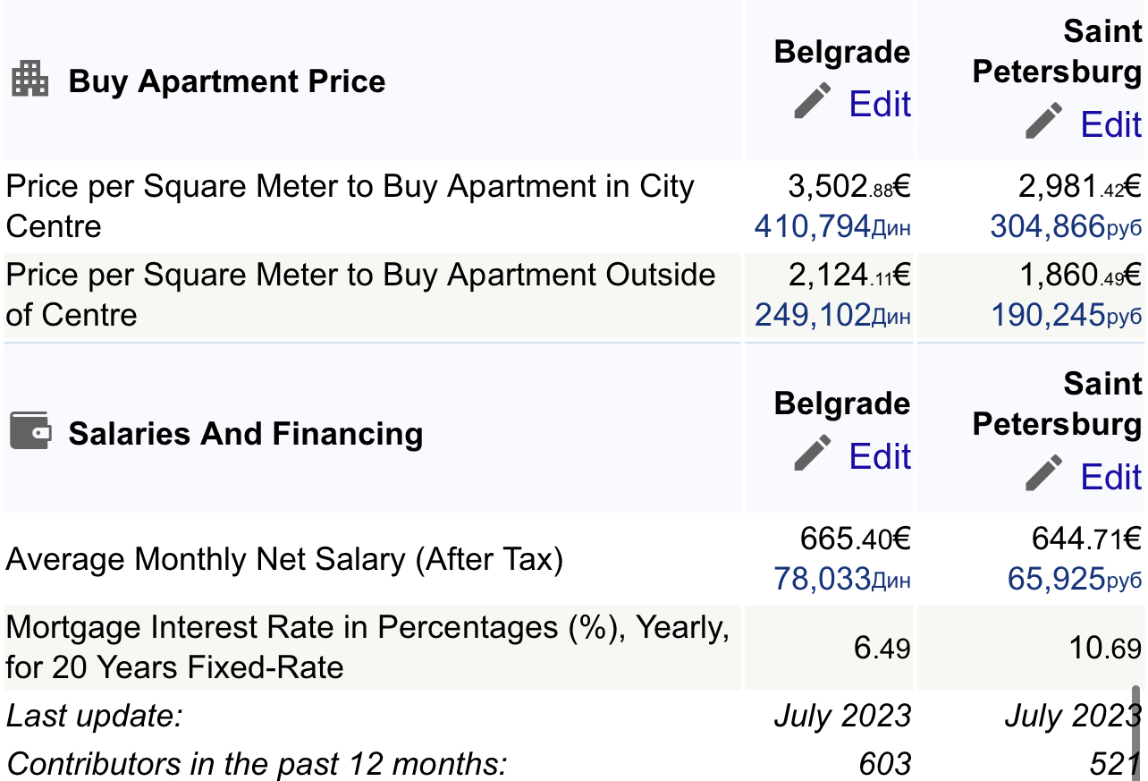The height and width of the screenshot is (781, 1148).
Task: Open Belgrade's Edit link under Buy Apartment Price
Action: 880,104
